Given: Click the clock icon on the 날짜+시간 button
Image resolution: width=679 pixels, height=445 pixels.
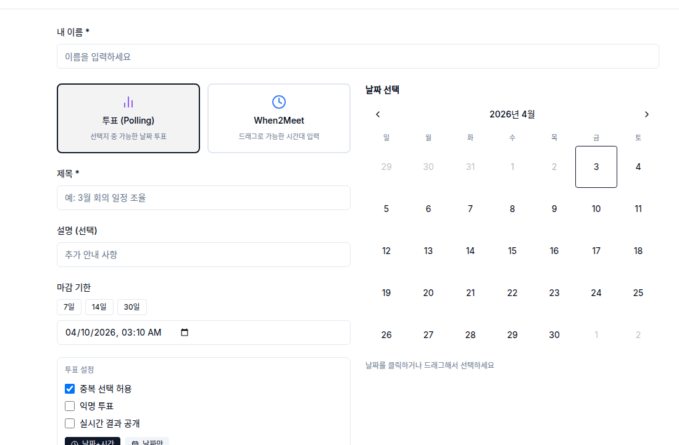Looking at the screenshot, I should coord(75,443).
